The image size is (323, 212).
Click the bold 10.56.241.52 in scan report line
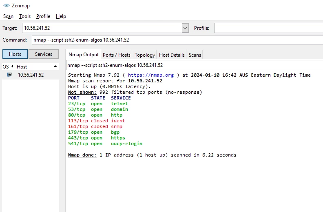(145, 81)
